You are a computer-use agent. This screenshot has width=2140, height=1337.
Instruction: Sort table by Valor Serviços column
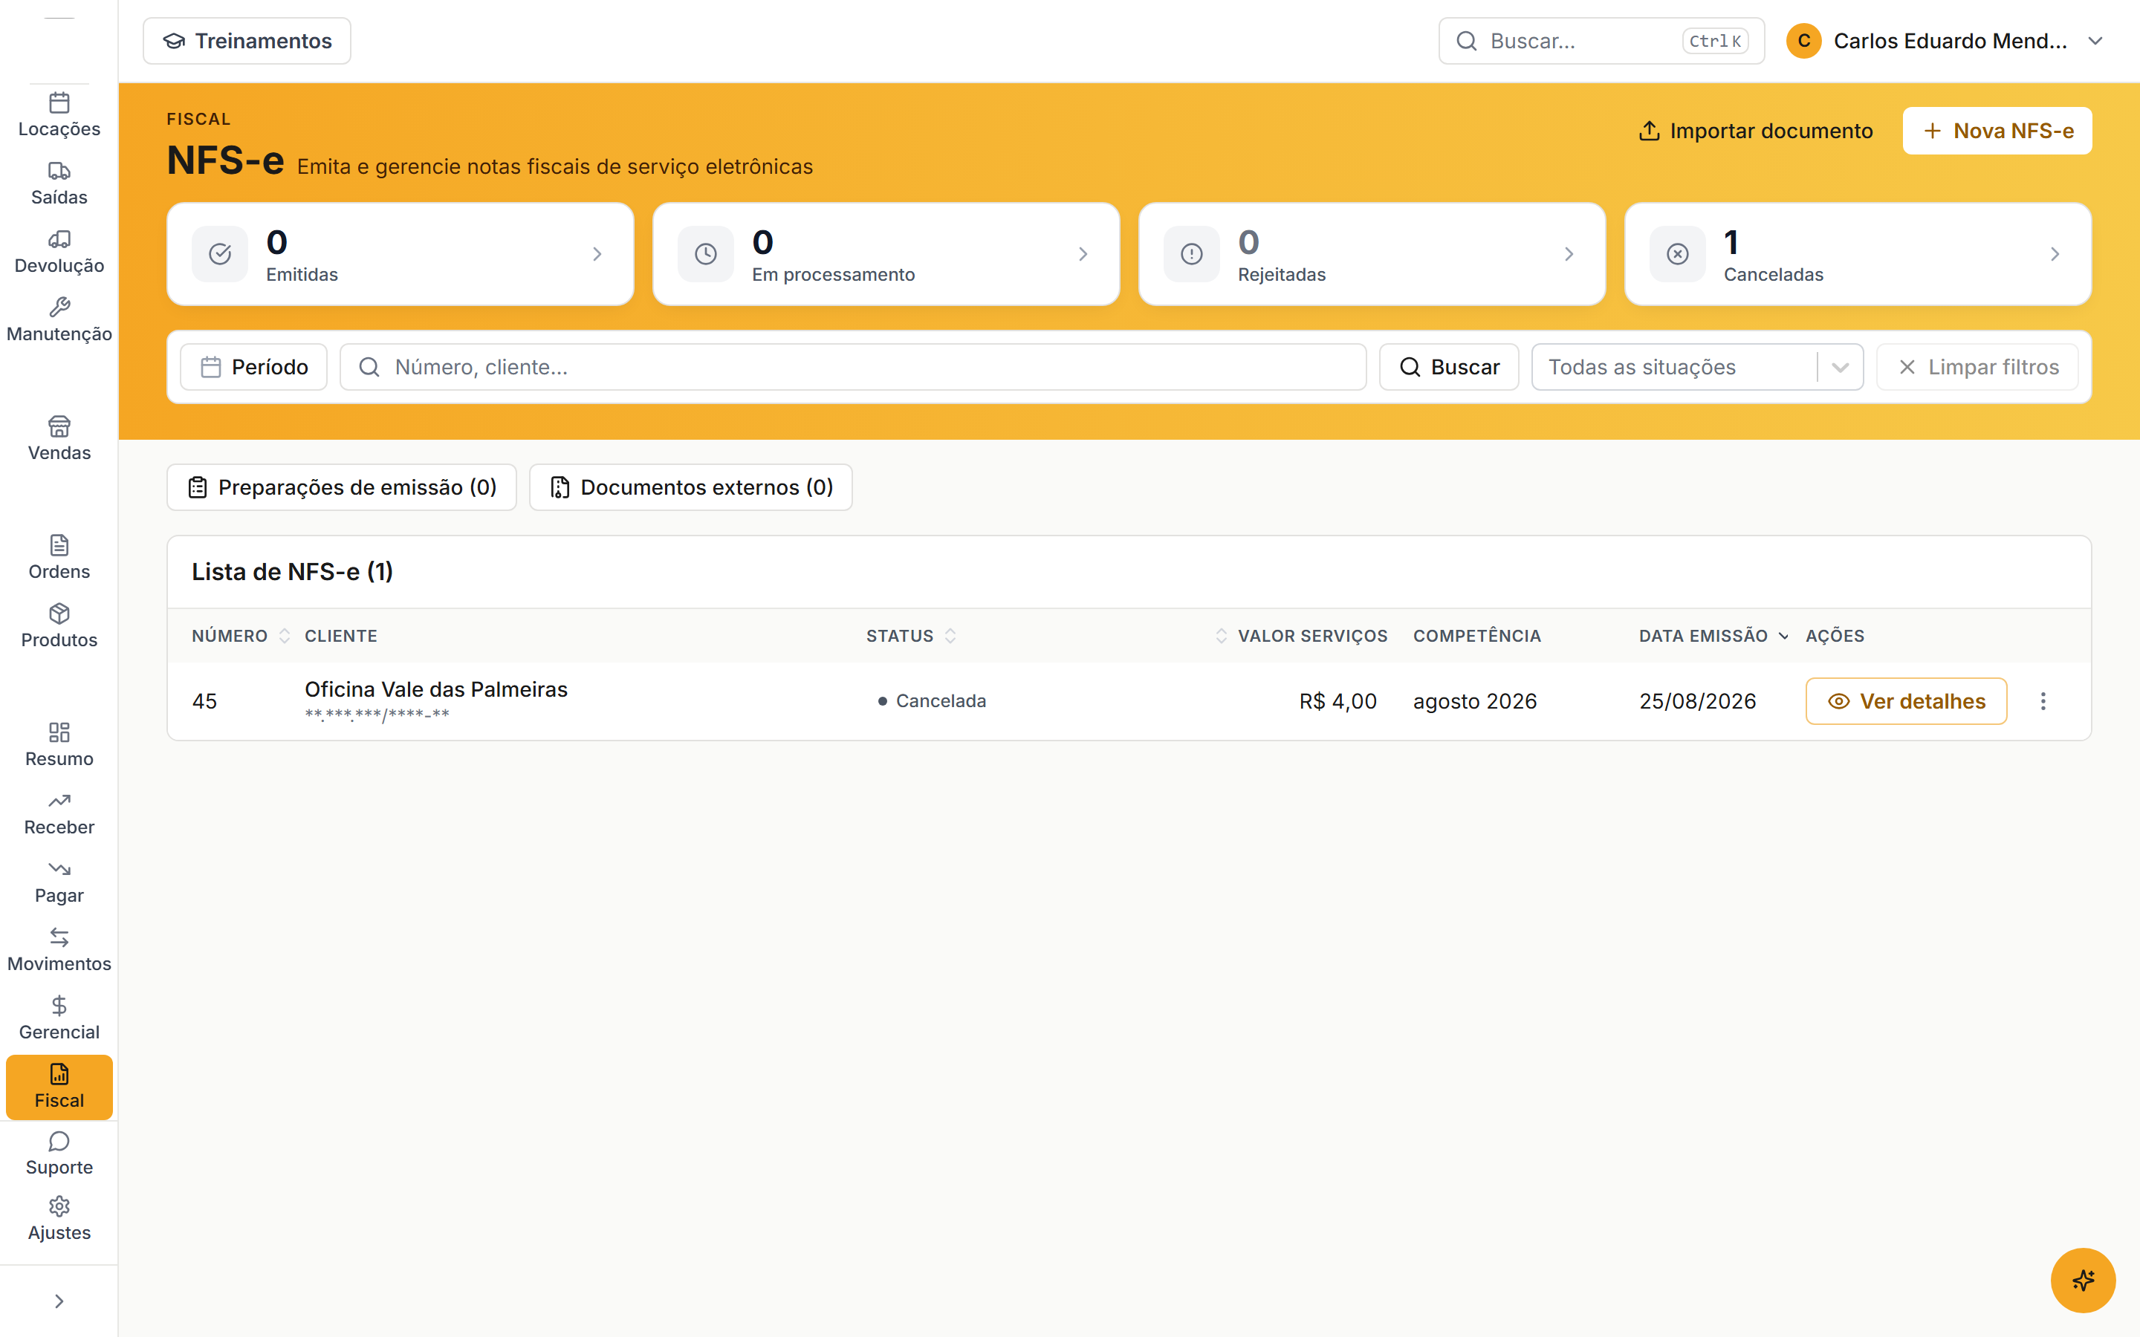1301,636
